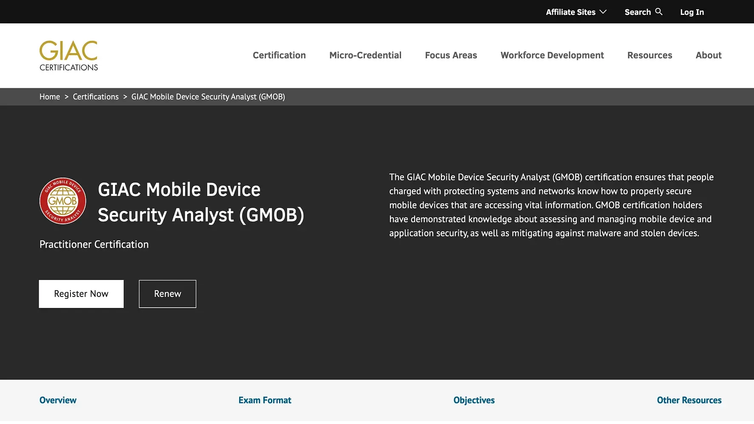Click the GMOB breadcrumb current page text
The width and height of the screenshot is (754, 424).
click(x=208, y=97)
